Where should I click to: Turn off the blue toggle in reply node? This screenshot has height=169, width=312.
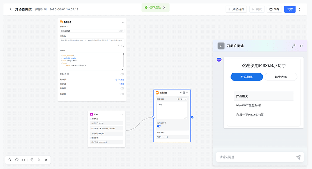(159, 126)
